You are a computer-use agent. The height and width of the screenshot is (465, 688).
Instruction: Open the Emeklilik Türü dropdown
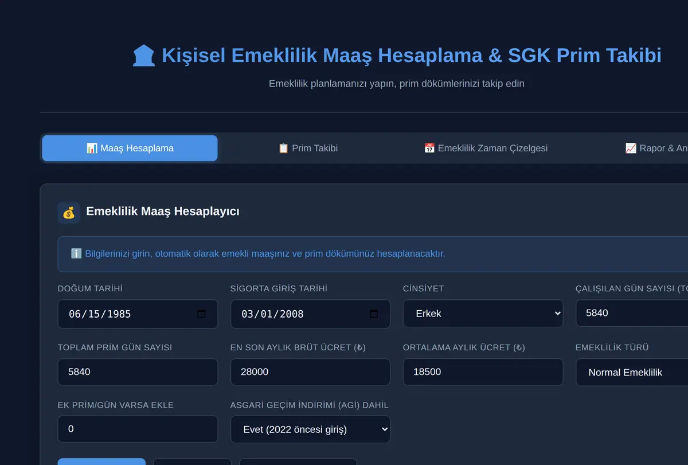(x=632, y=372)
